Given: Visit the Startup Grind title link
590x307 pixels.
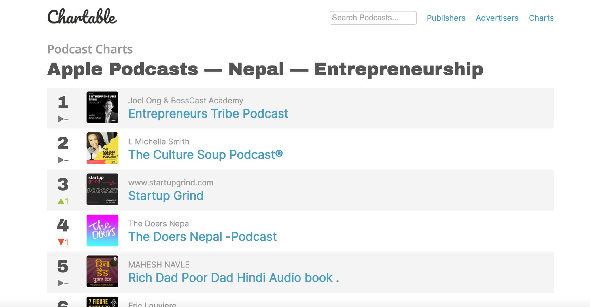Looking at the screenshot, I should (x=166, y=196).
